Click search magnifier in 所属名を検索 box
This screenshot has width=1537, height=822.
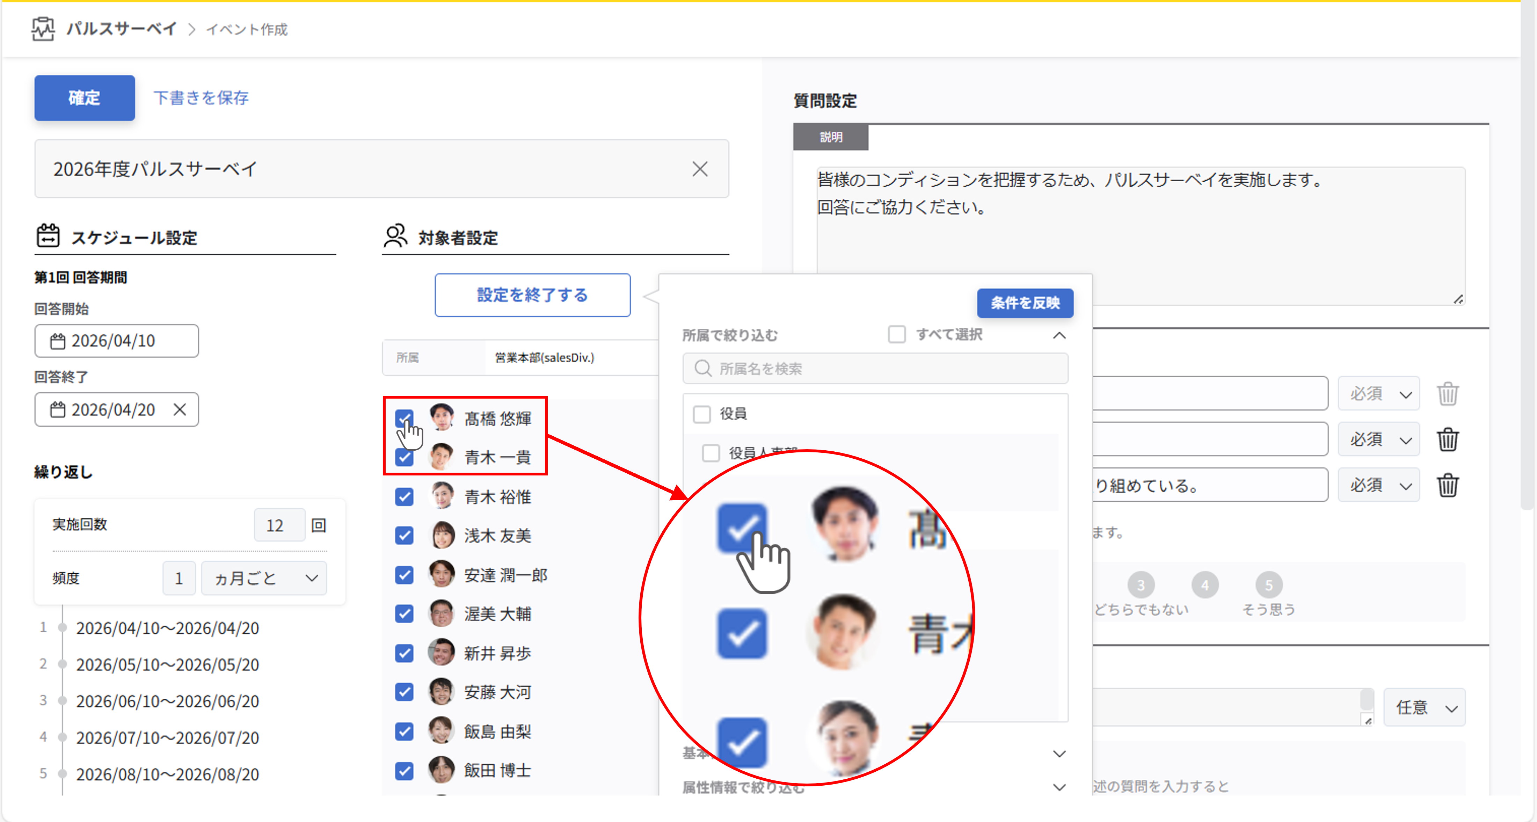703,369
